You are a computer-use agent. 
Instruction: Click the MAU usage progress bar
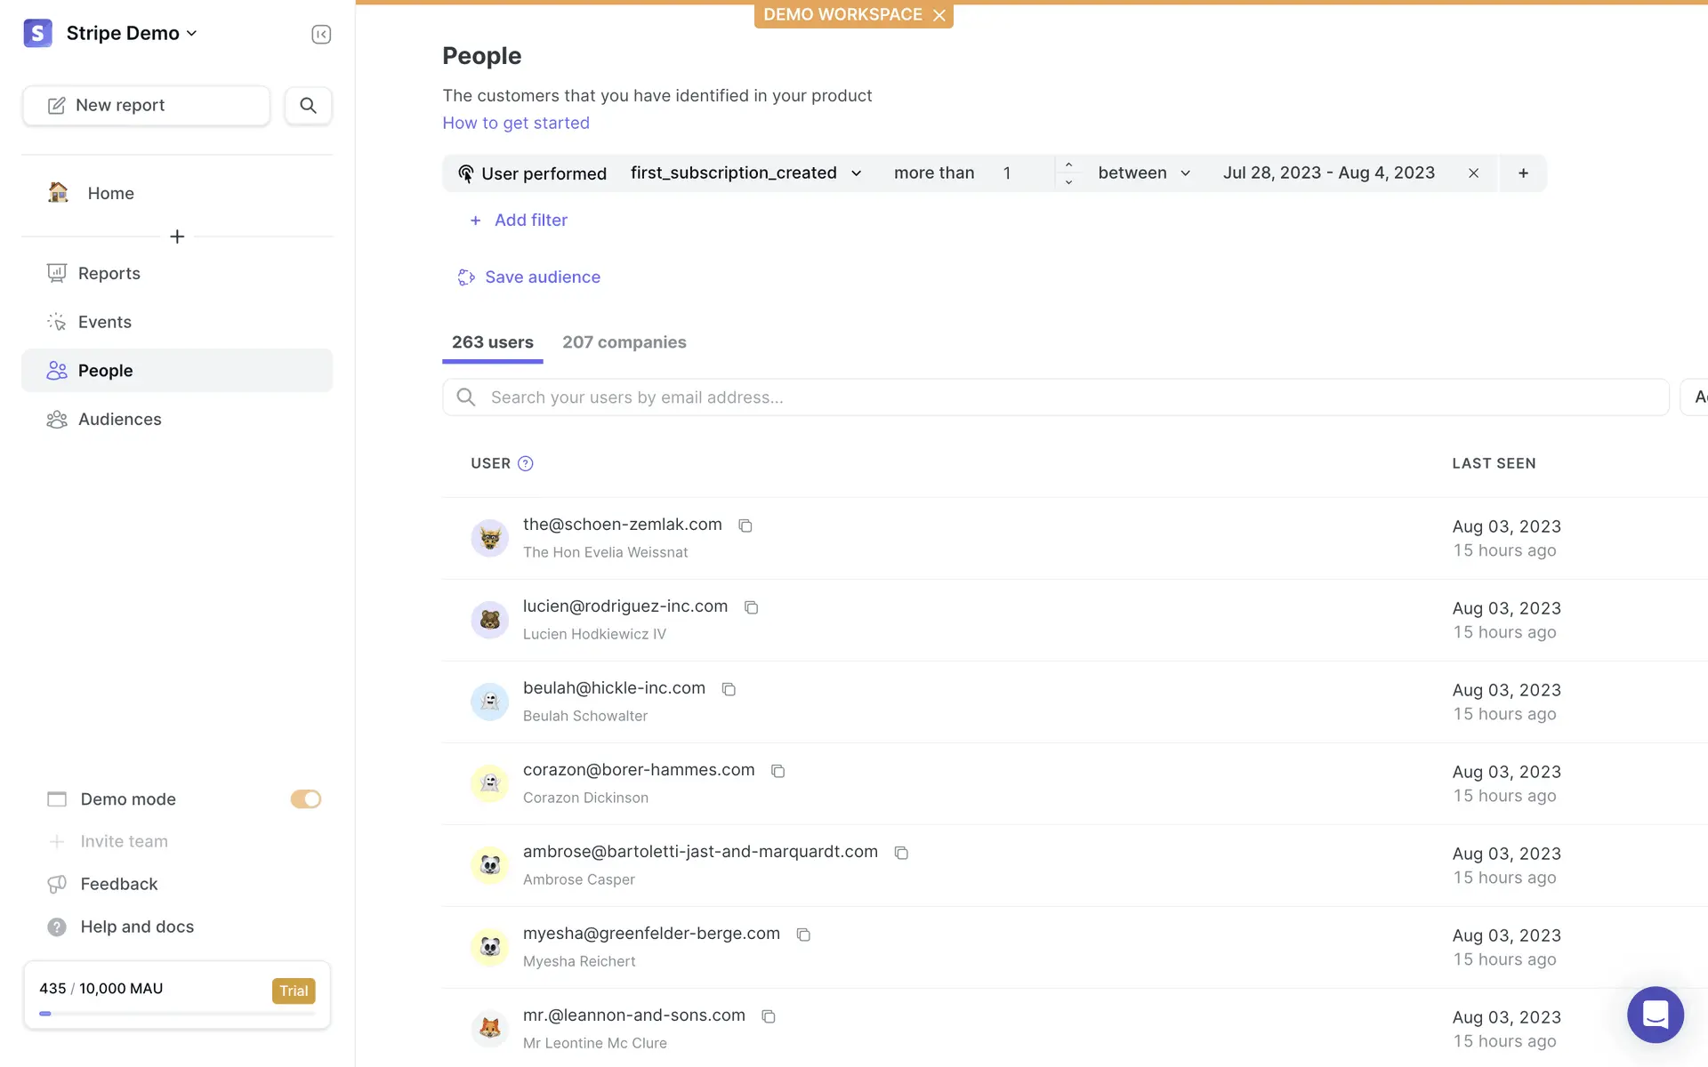pos(177,1013)
